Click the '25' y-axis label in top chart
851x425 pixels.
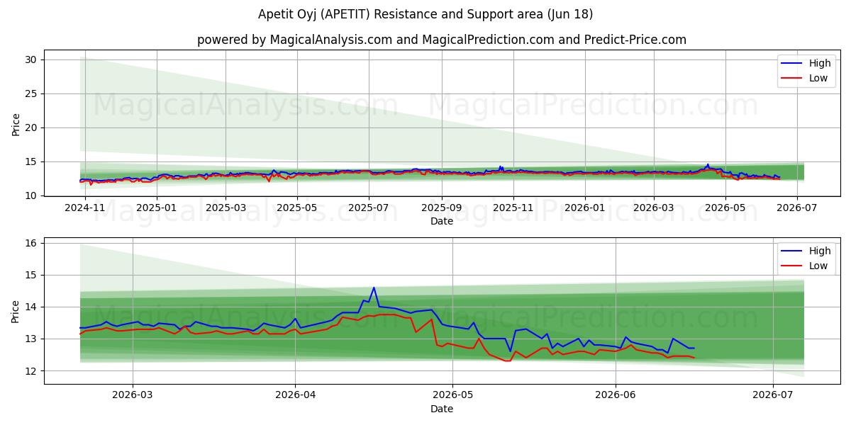[x=31, y=93]
